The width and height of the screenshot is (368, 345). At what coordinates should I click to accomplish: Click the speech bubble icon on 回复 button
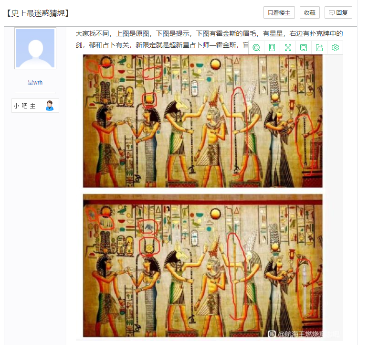coord(332,13)
